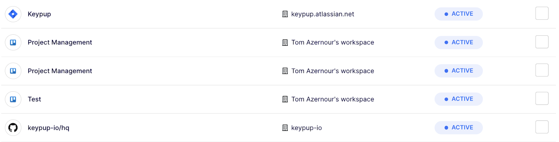Tick the second Project Management row checkbox

coord(542,70)
